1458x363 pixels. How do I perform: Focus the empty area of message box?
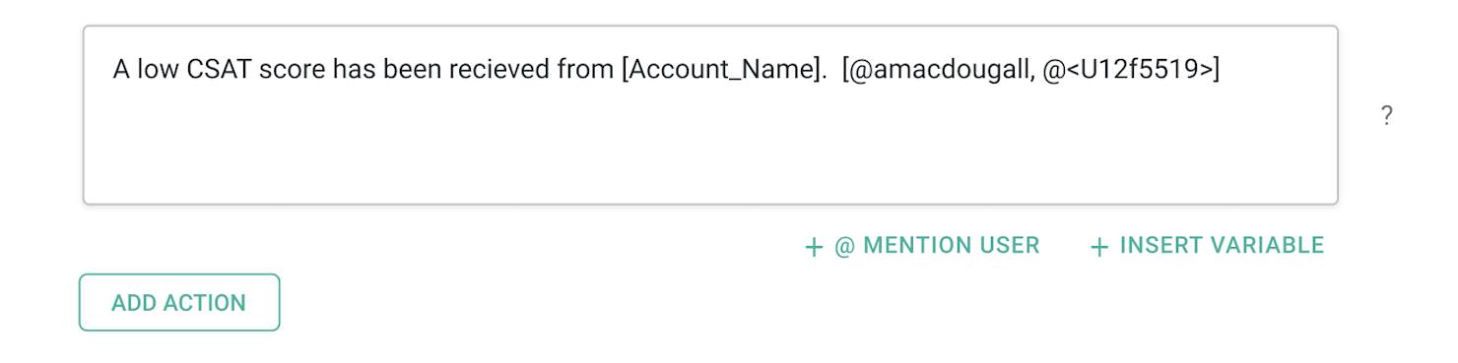coord(709,148)
